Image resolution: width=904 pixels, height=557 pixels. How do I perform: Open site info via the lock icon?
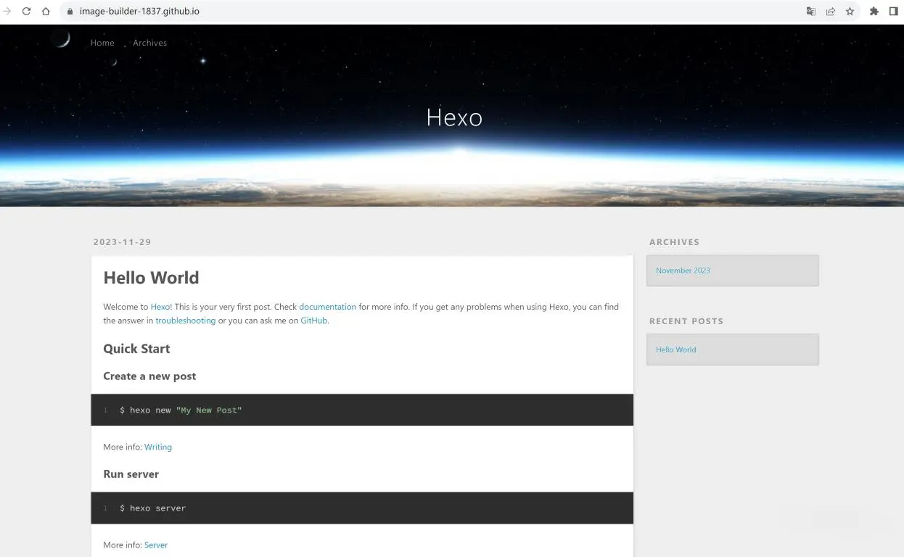[70, 12]
